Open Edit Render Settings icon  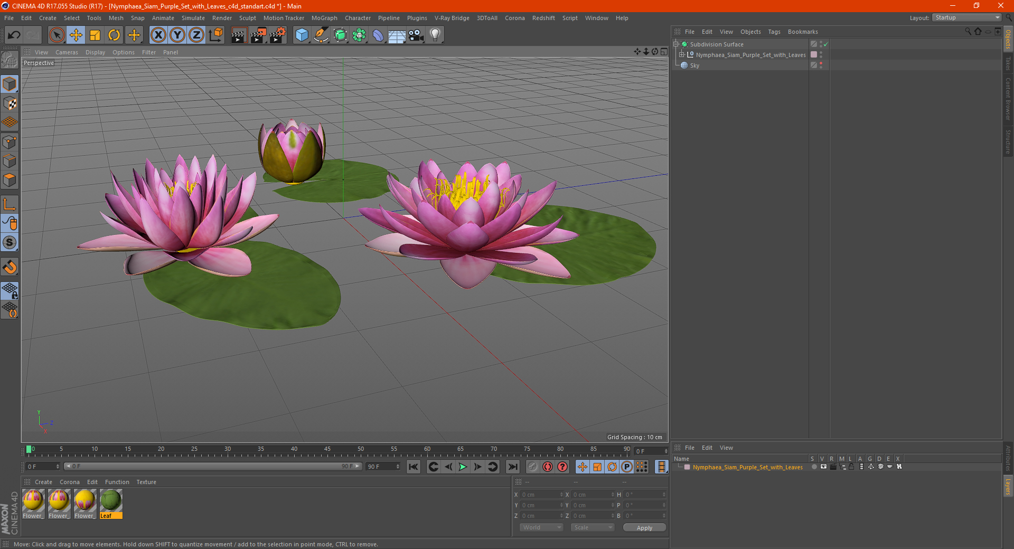pos(278,35)
